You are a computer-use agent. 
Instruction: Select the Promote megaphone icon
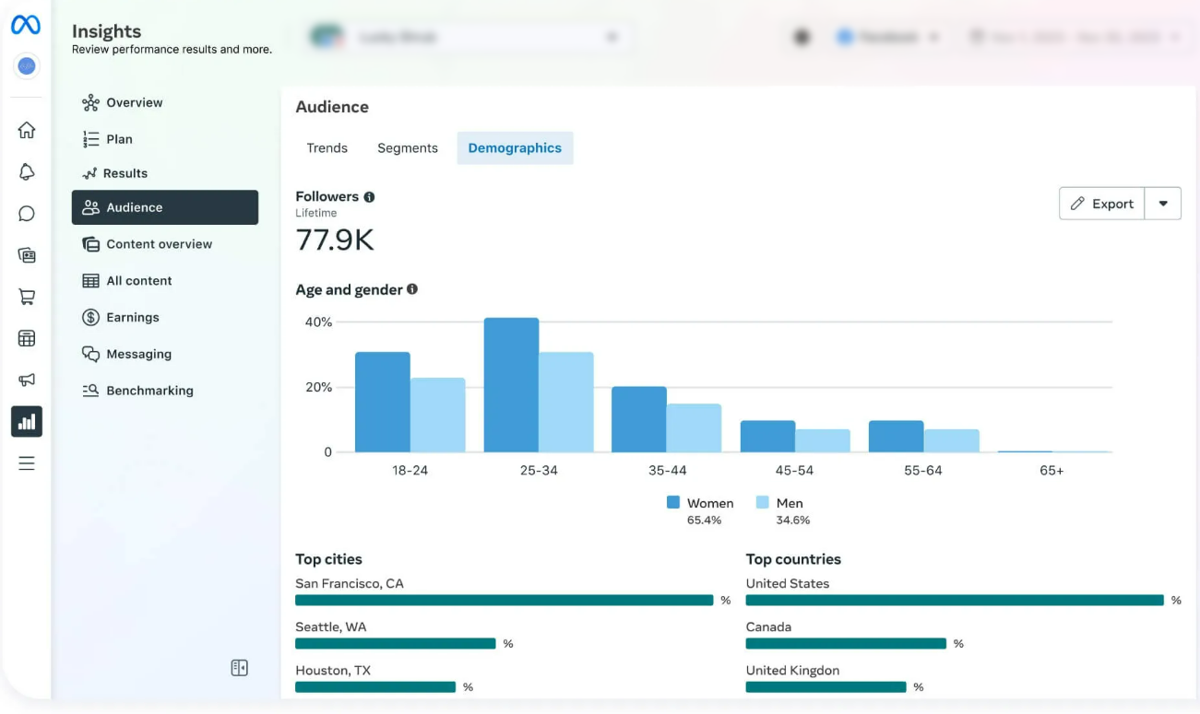point(27,380)
